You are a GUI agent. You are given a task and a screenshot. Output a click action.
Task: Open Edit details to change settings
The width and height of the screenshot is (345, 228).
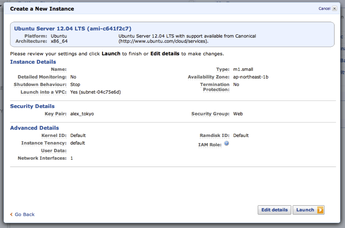[274, 210]
